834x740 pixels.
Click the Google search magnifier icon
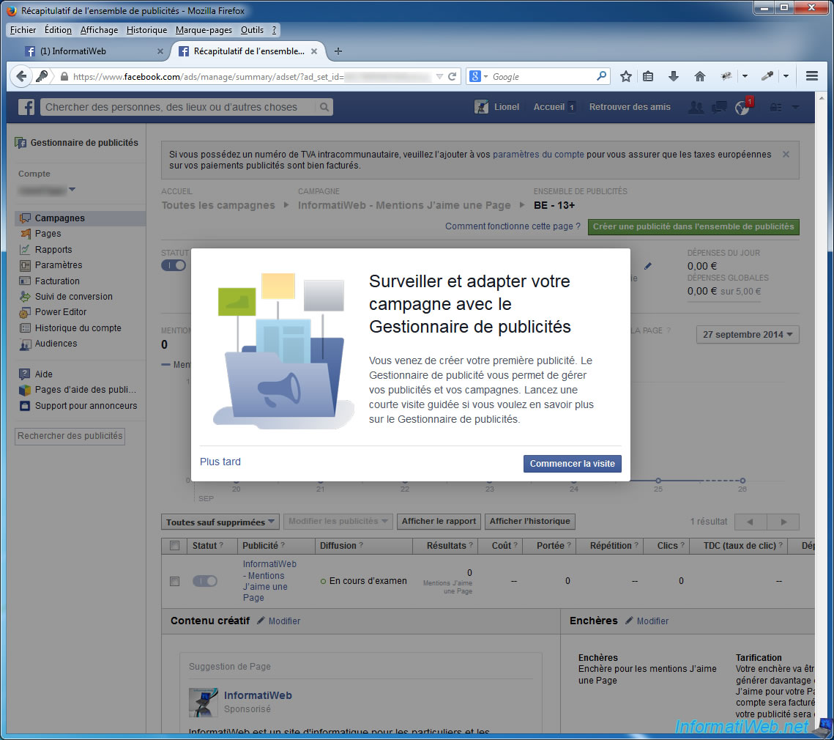pyautogui.click(x=601, y=76)
